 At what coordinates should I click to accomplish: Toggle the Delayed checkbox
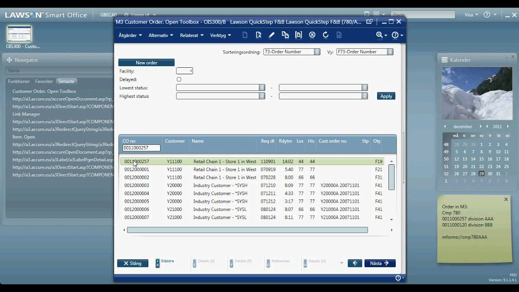coord(179,79)
